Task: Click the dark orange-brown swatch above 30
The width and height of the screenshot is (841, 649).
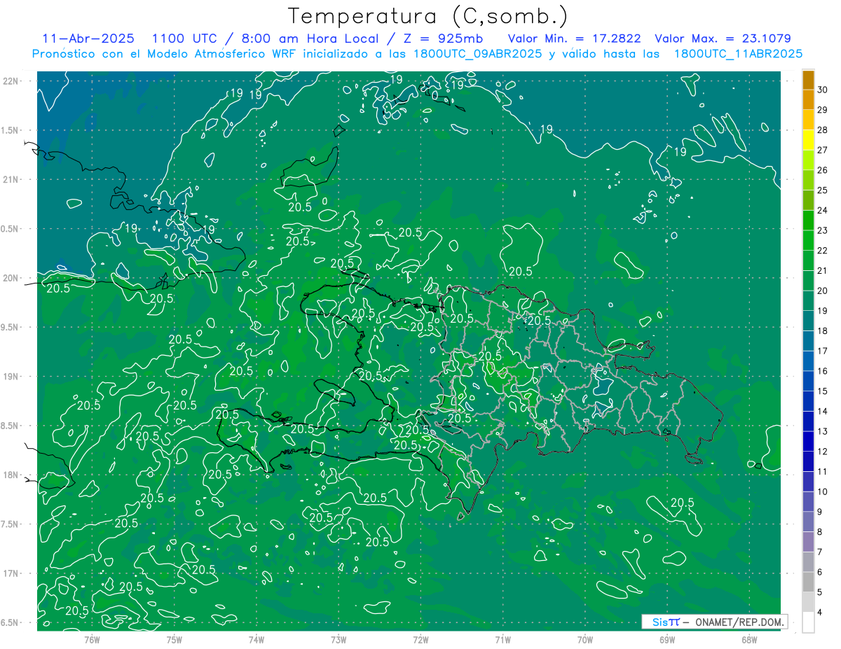Action: coord(808,81)
